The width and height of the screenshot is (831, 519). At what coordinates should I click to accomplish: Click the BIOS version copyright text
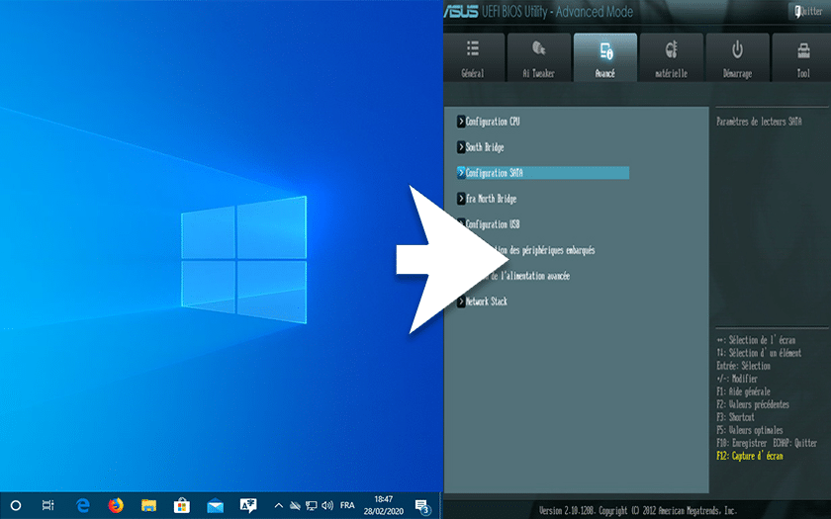[637, 510]
